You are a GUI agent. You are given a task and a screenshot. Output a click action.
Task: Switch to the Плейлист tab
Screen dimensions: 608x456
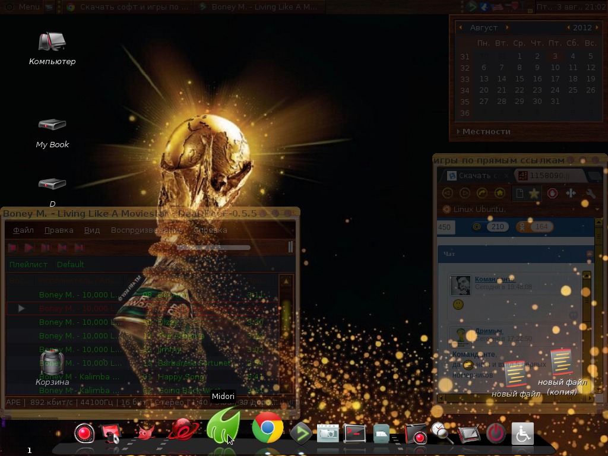pos(28,264)
